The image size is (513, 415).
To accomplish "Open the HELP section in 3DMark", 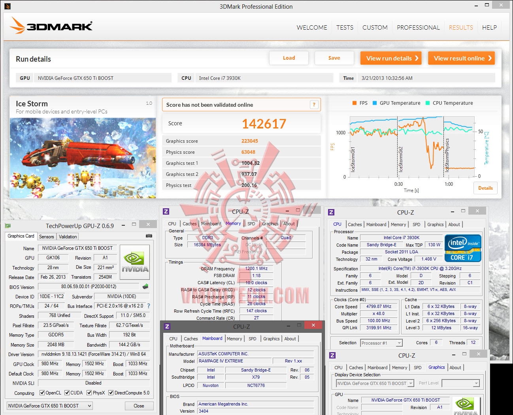I will [489, 28].
